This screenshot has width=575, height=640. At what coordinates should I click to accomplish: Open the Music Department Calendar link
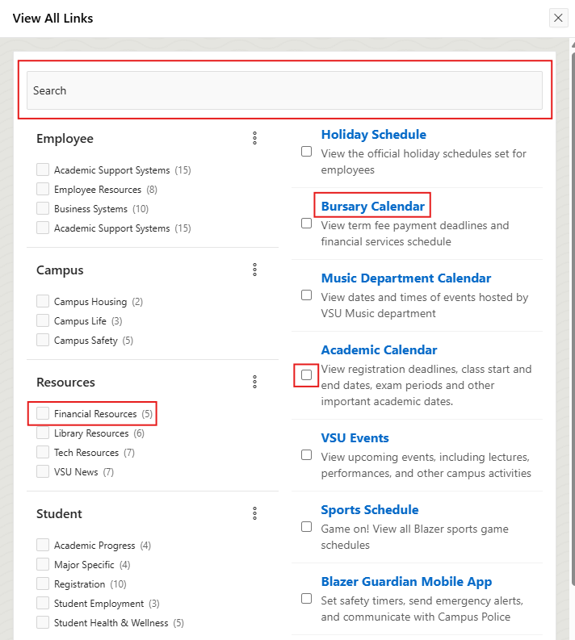[x=405, y=278]
